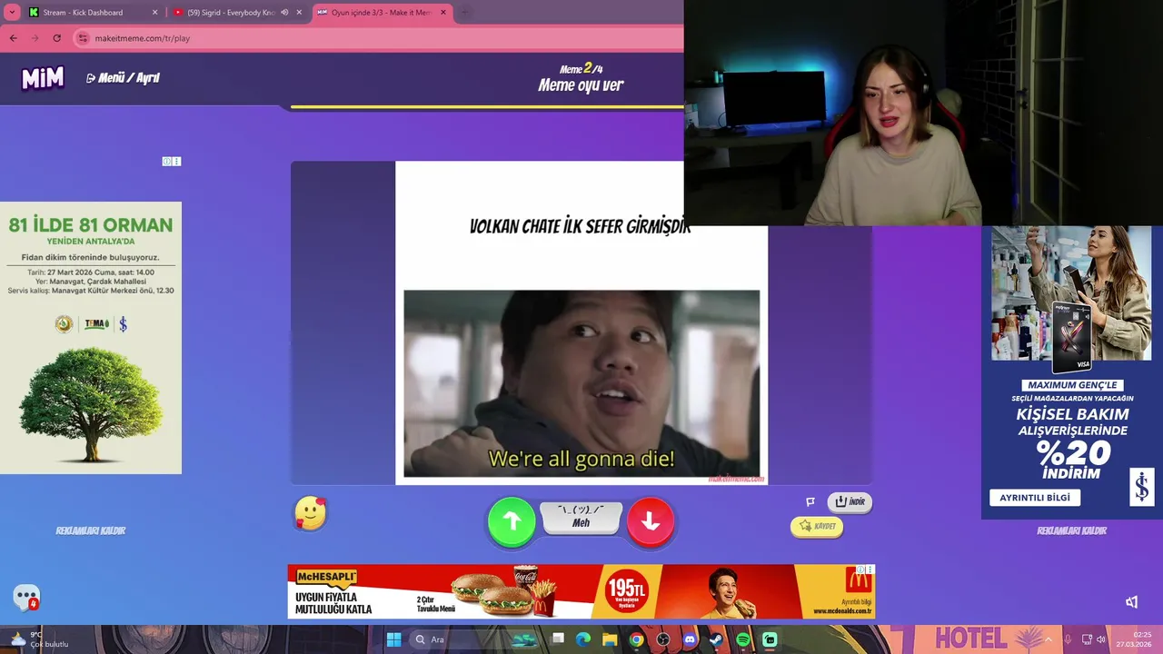Click the taskbar microphone icon
The height and width of the screenshot is (654, 1163).
click(x=1068, y=639)
